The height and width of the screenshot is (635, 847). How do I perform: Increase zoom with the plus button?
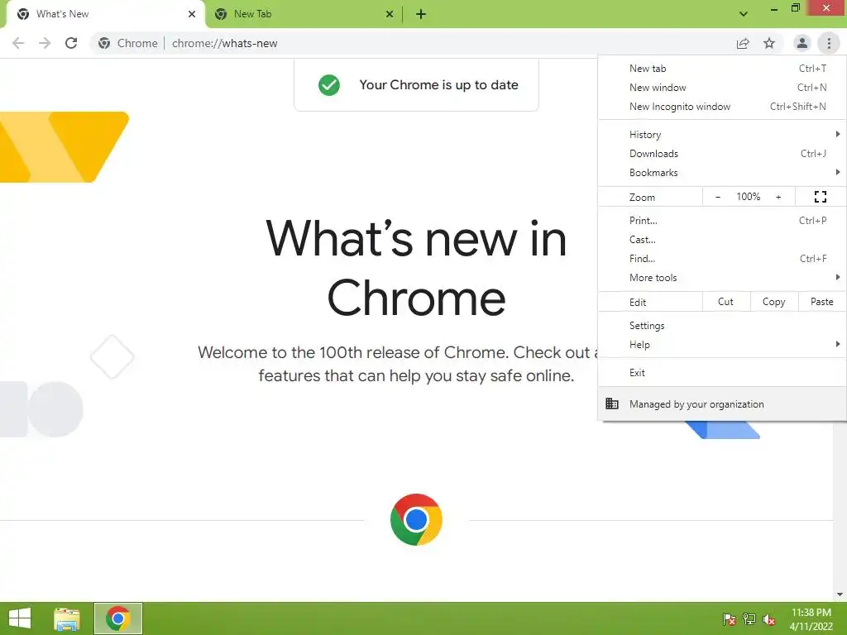click(x=778, y=197)
